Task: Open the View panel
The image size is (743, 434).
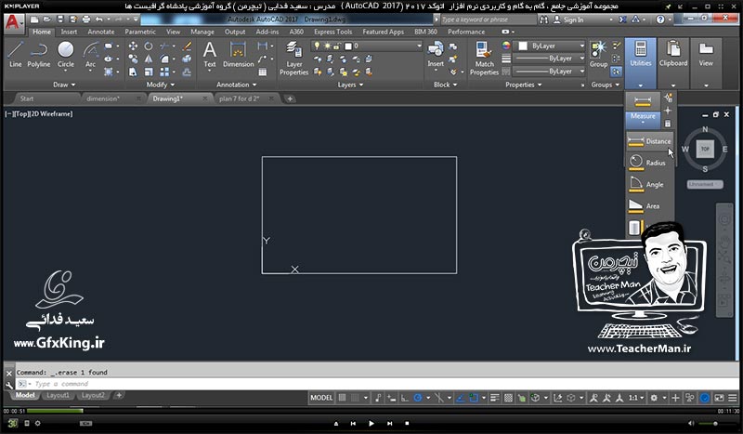Action: click(x=706, y=63)
